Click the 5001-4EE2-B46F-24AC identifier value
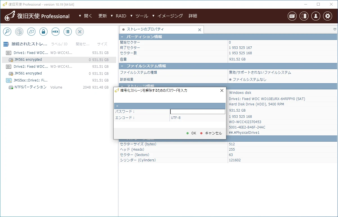Screen dimensions: 338x217 tap(247, 127)
